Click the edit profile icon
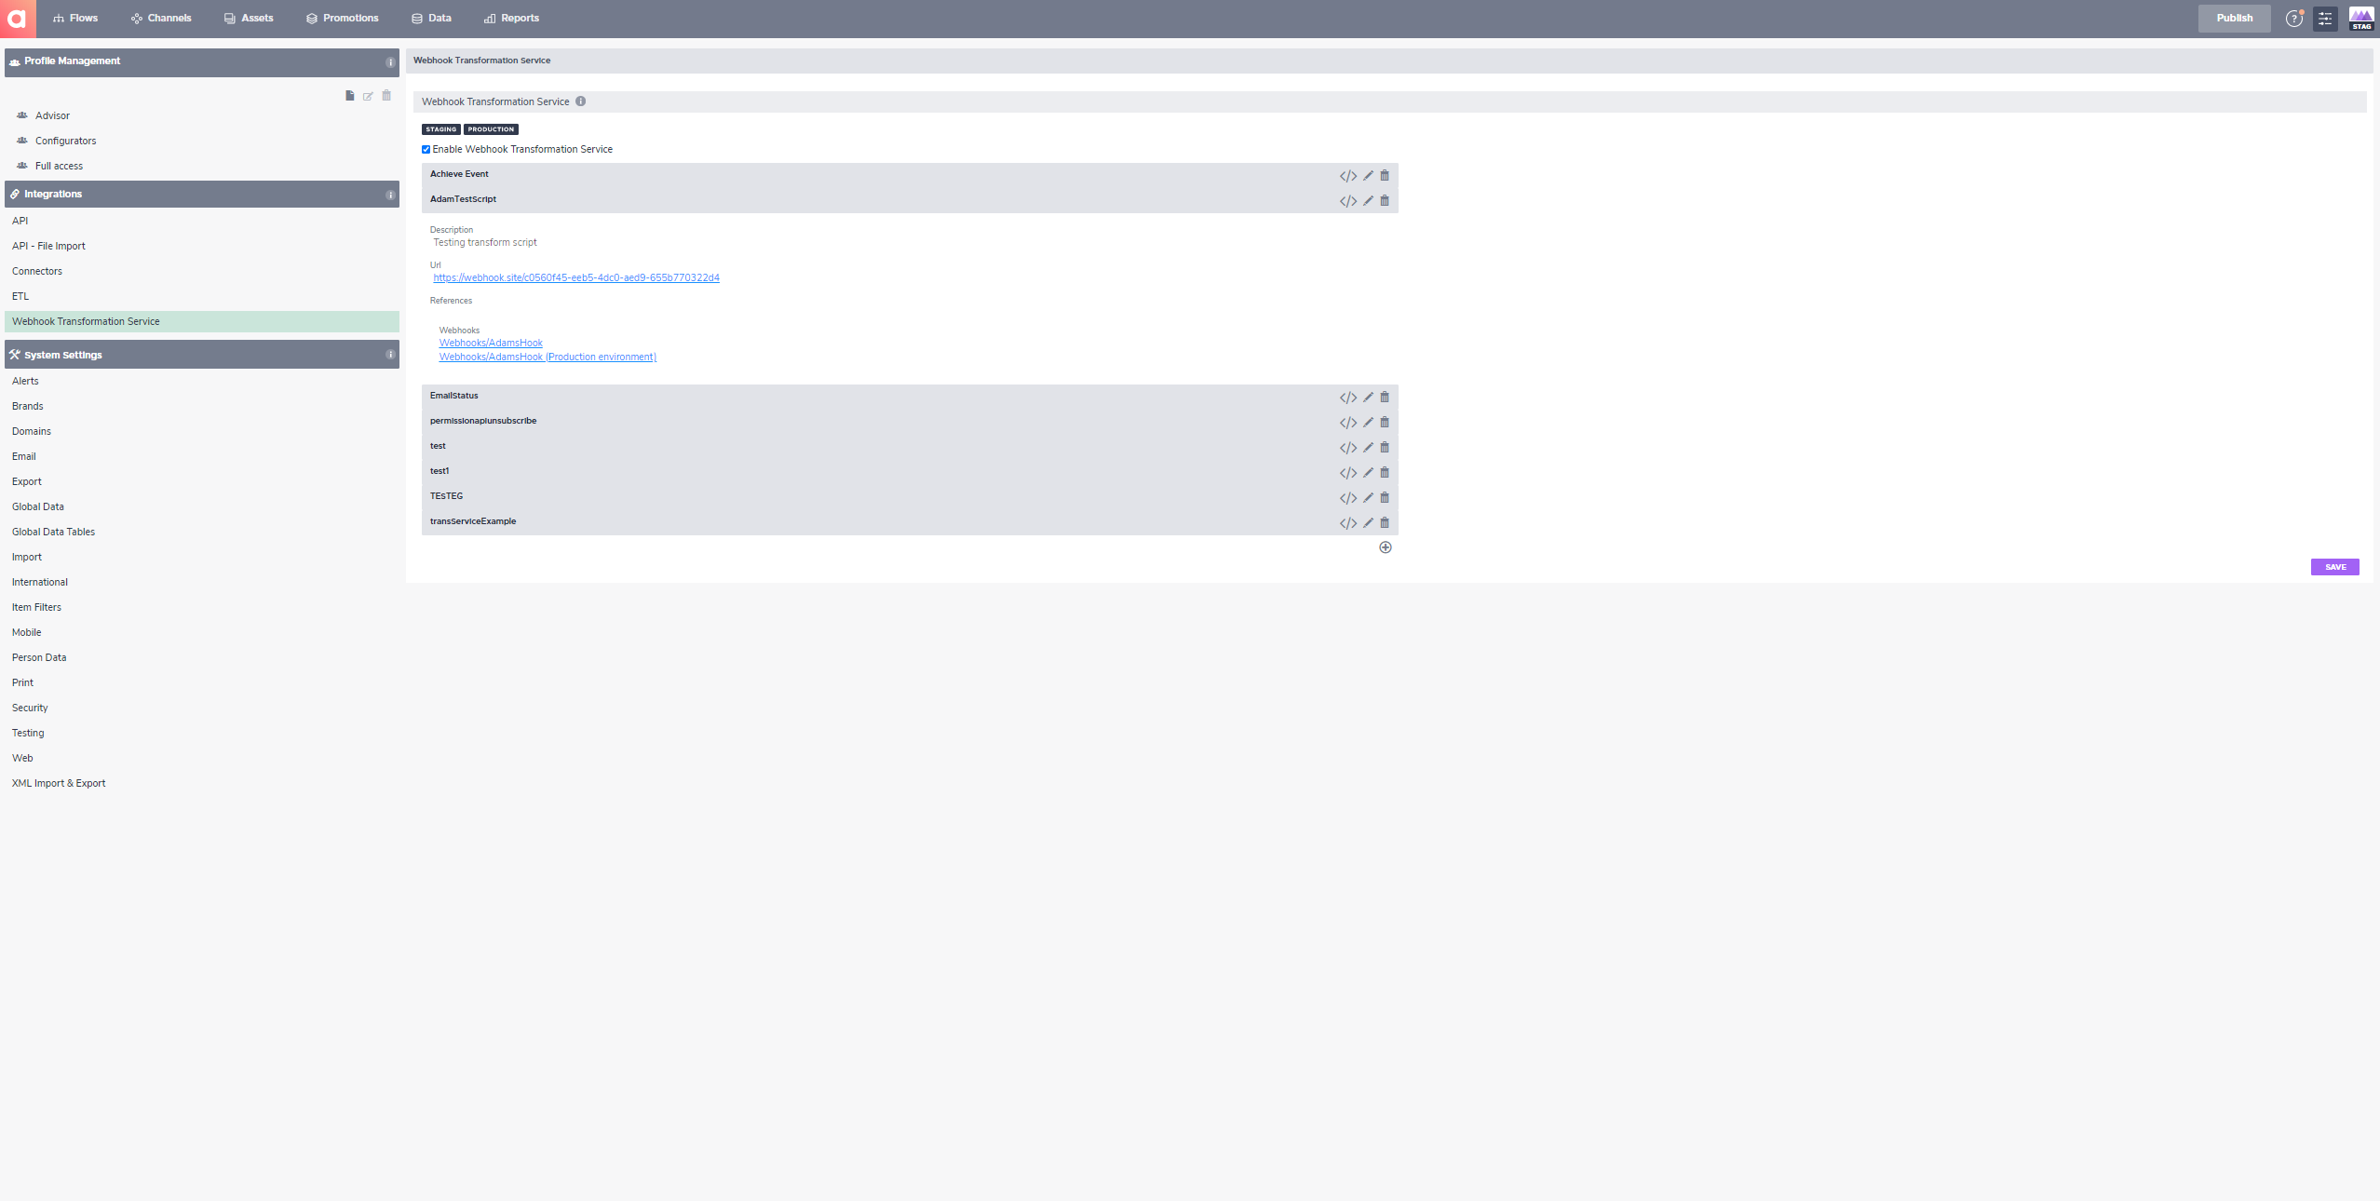 pyautogui.click(x=368, y=96)
